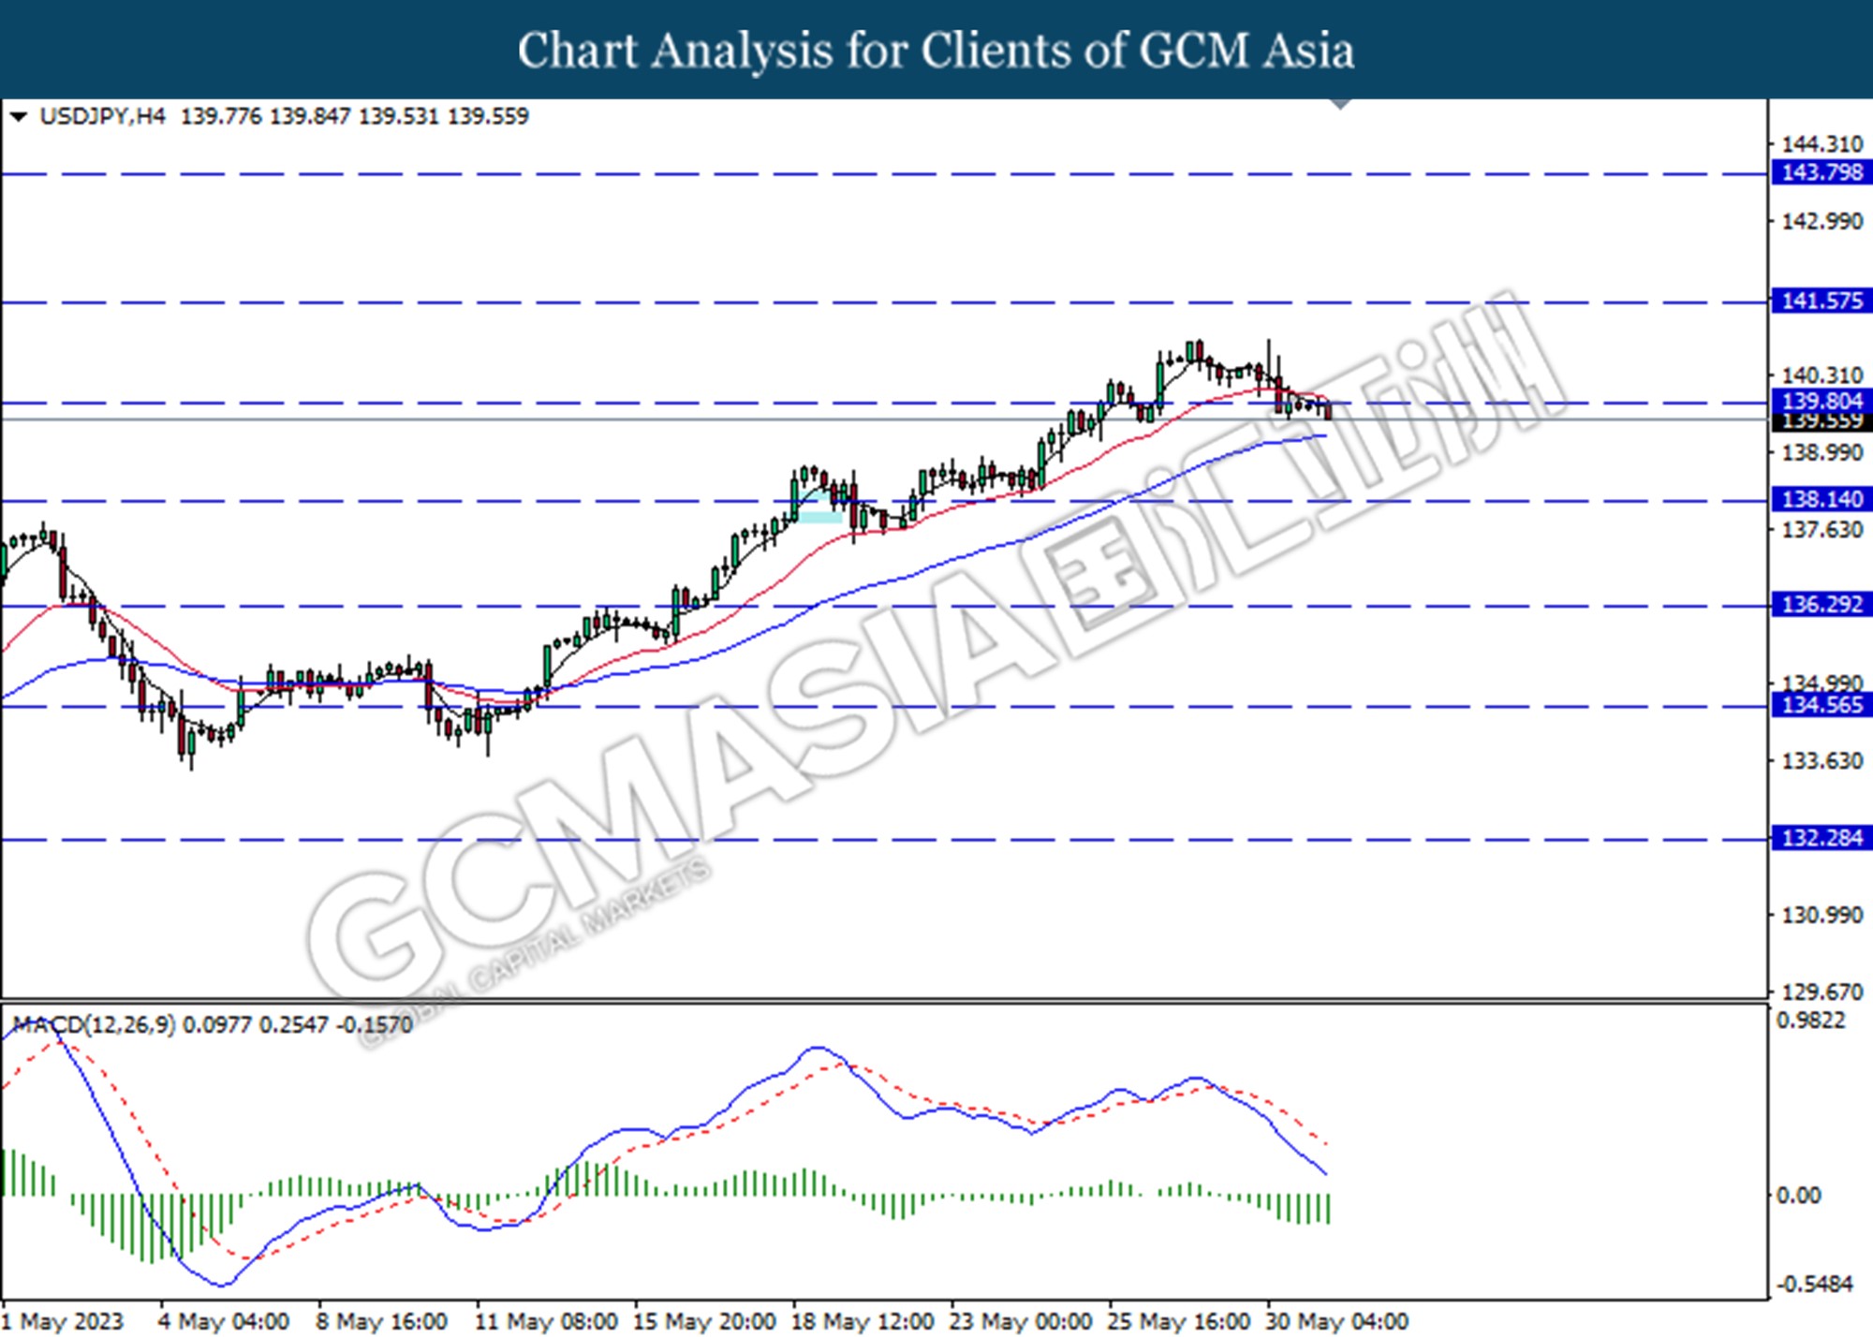The width and height of the screenshot is (1873, 1337).
Task: Click the 25 May 16:00 time label
Action: (x=1178, y=1321)
